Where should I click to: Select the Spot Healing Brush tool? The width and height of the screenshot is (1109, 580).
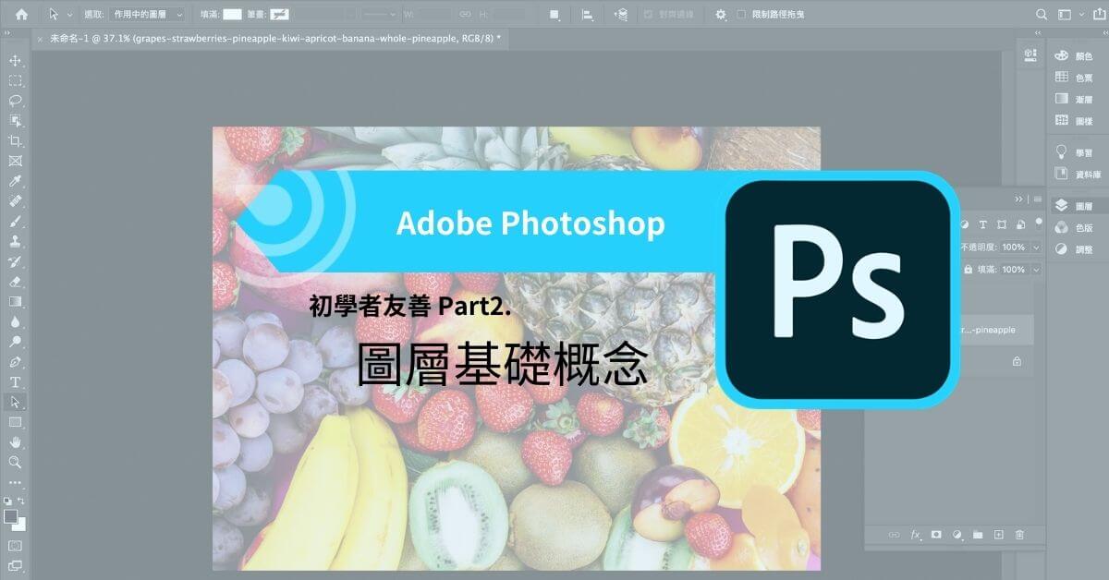pos(15,201)
